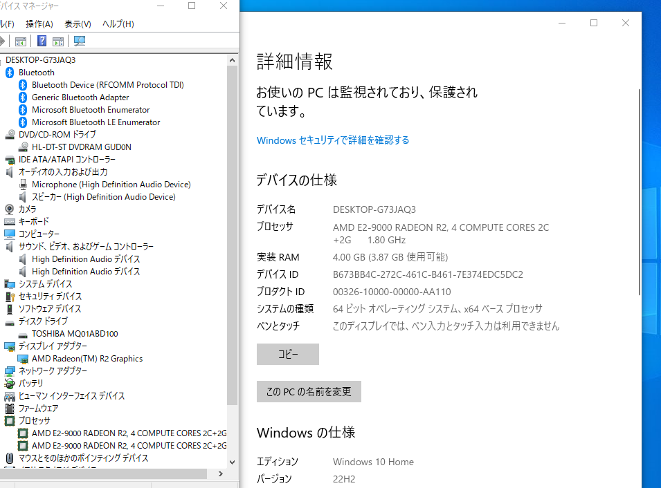Select the ソフトウェア デバイス category icon
Screen dimensions: 661x488
click(x=10, y=309)
